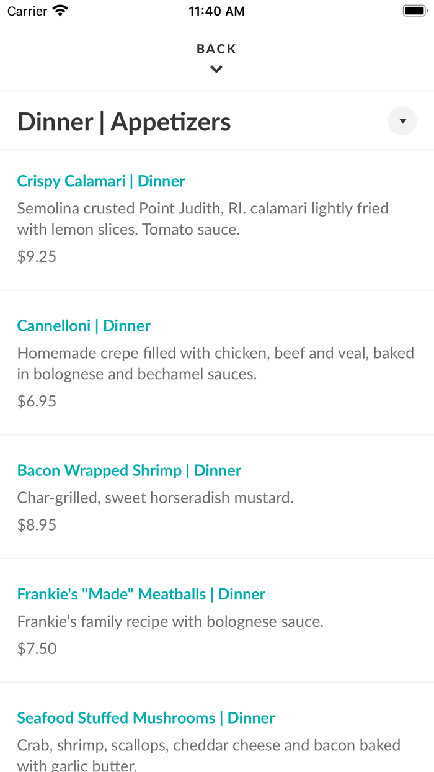This screenshot has width=434, height=772.
Task: Select the Homemade crepe description text
Action: pos(215,364)
